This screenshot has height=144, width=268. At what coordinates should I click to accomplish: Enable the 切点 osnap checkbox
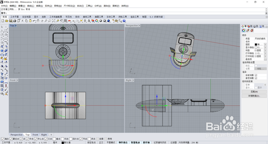tap(62, 139)
